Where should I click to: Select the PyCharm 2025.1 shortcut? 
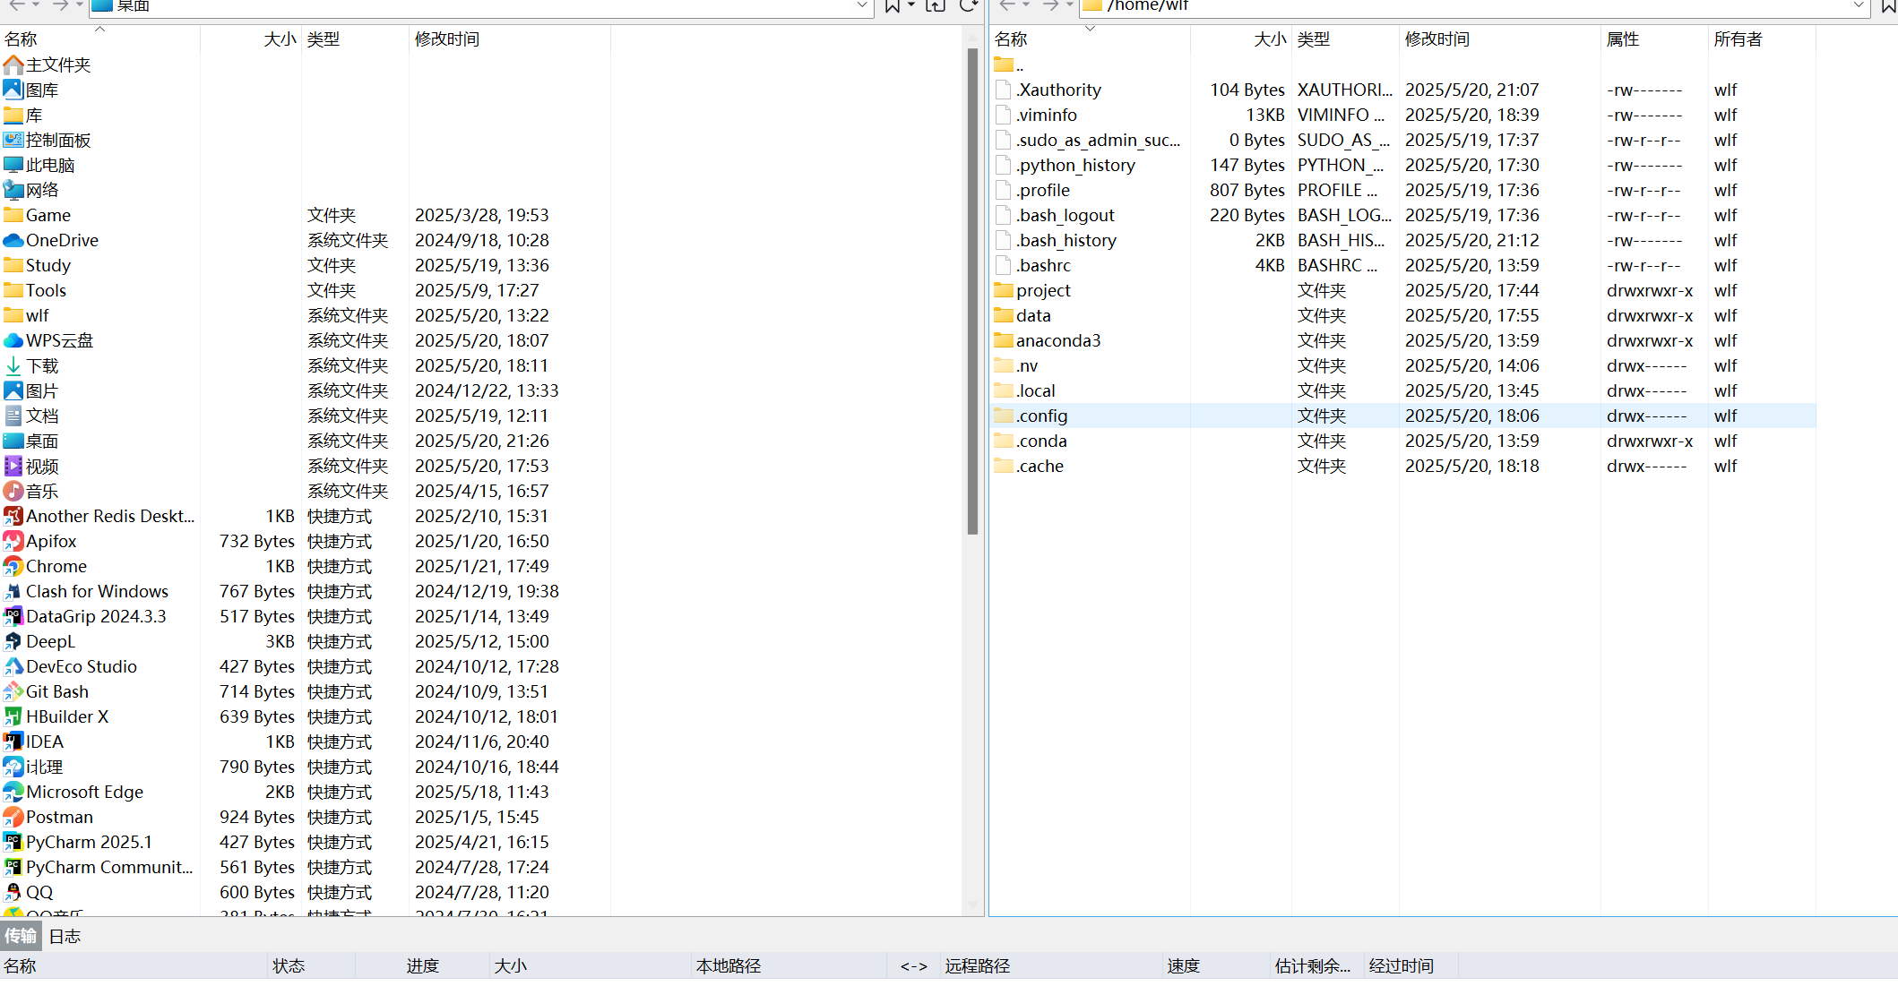89,842
